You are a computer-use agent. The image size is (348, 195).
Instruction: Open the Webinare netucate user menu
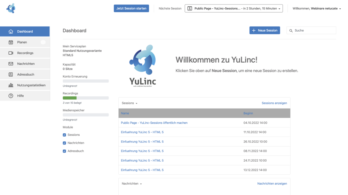(316, 8)
